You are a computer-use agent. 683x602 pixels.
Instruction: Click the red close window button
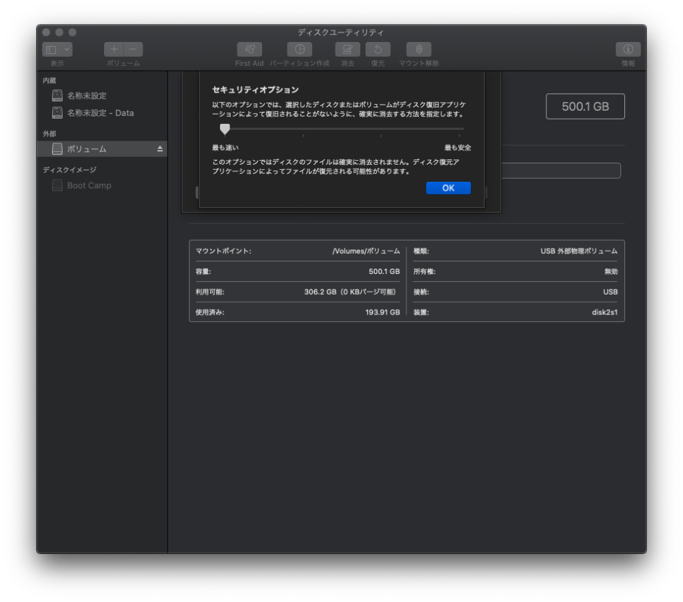point(46,32)
